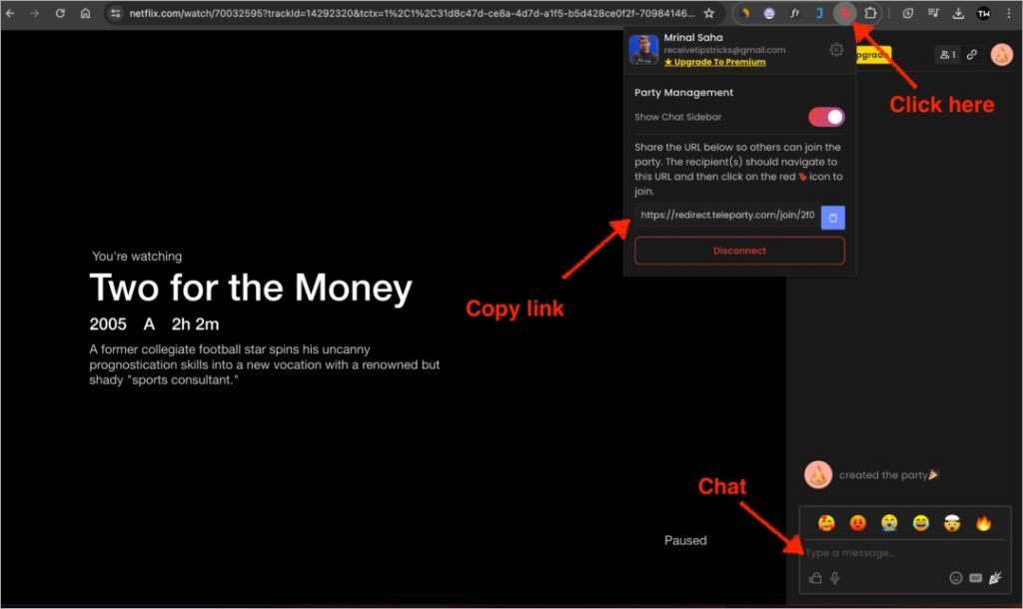Send the tears of joy reaction
Viewport: 1023px width, 609px height.
click(920, 523)
